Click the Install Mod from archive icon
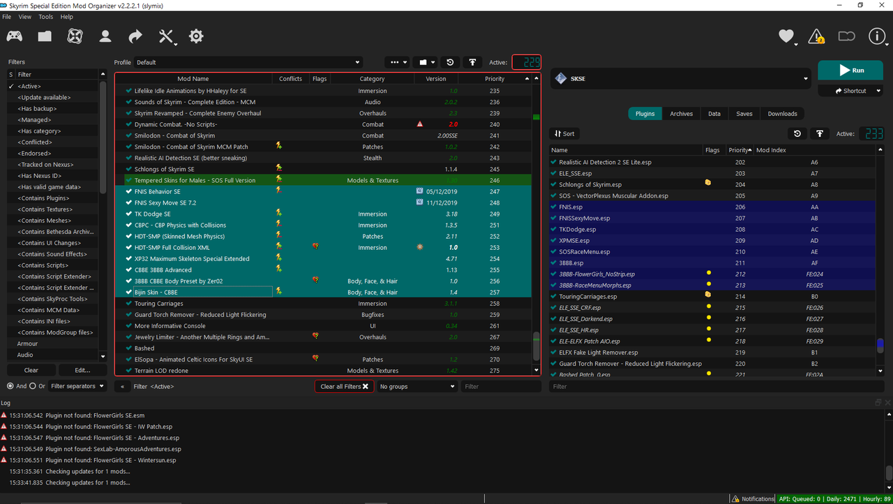The width and height of the screenshot is (893, 504). point(45,36)
